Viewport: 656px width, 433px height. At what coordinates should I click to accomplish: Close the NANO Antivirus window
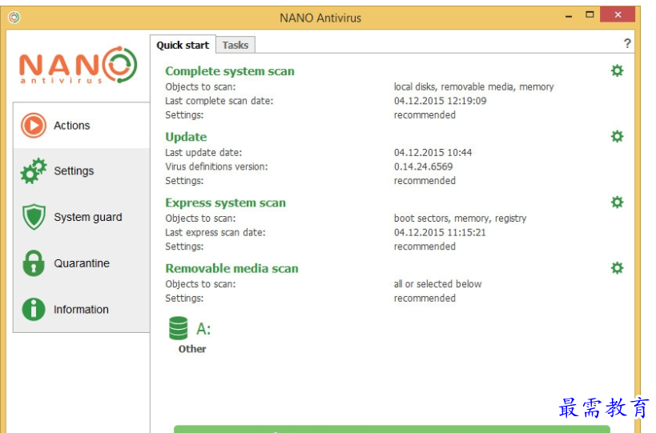(618, 14)
